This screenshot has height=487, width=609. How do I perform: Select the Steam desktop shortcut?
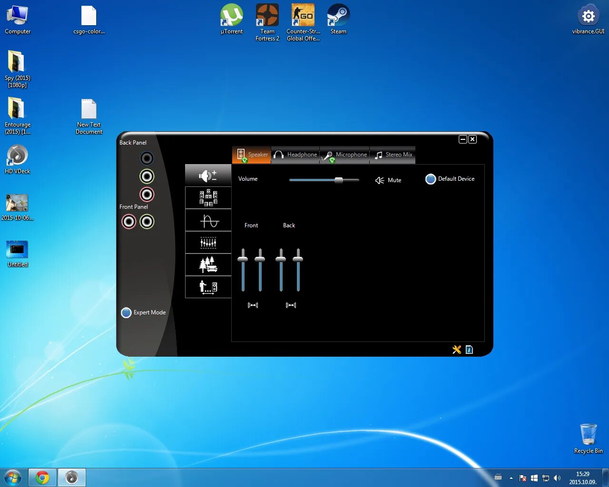tap(338, 19)
